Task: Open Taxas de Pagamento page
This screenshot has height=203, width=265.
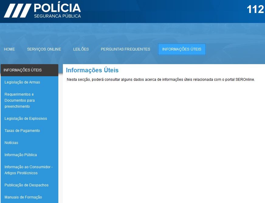Action: (22, 131)
